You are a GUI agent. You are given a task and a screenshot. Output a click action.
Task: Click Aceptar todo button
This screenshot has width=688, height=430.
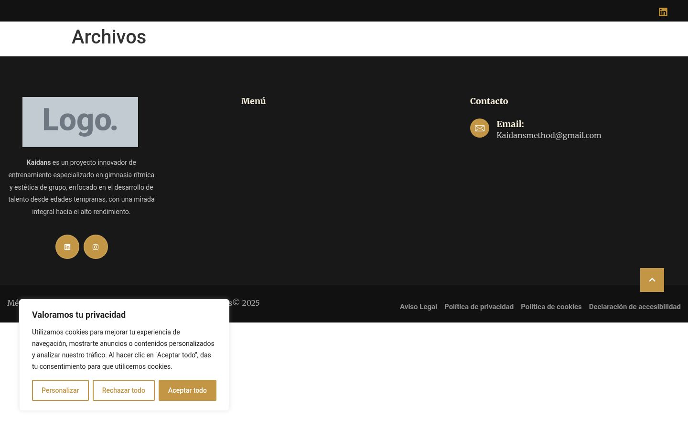click(187, 390)
